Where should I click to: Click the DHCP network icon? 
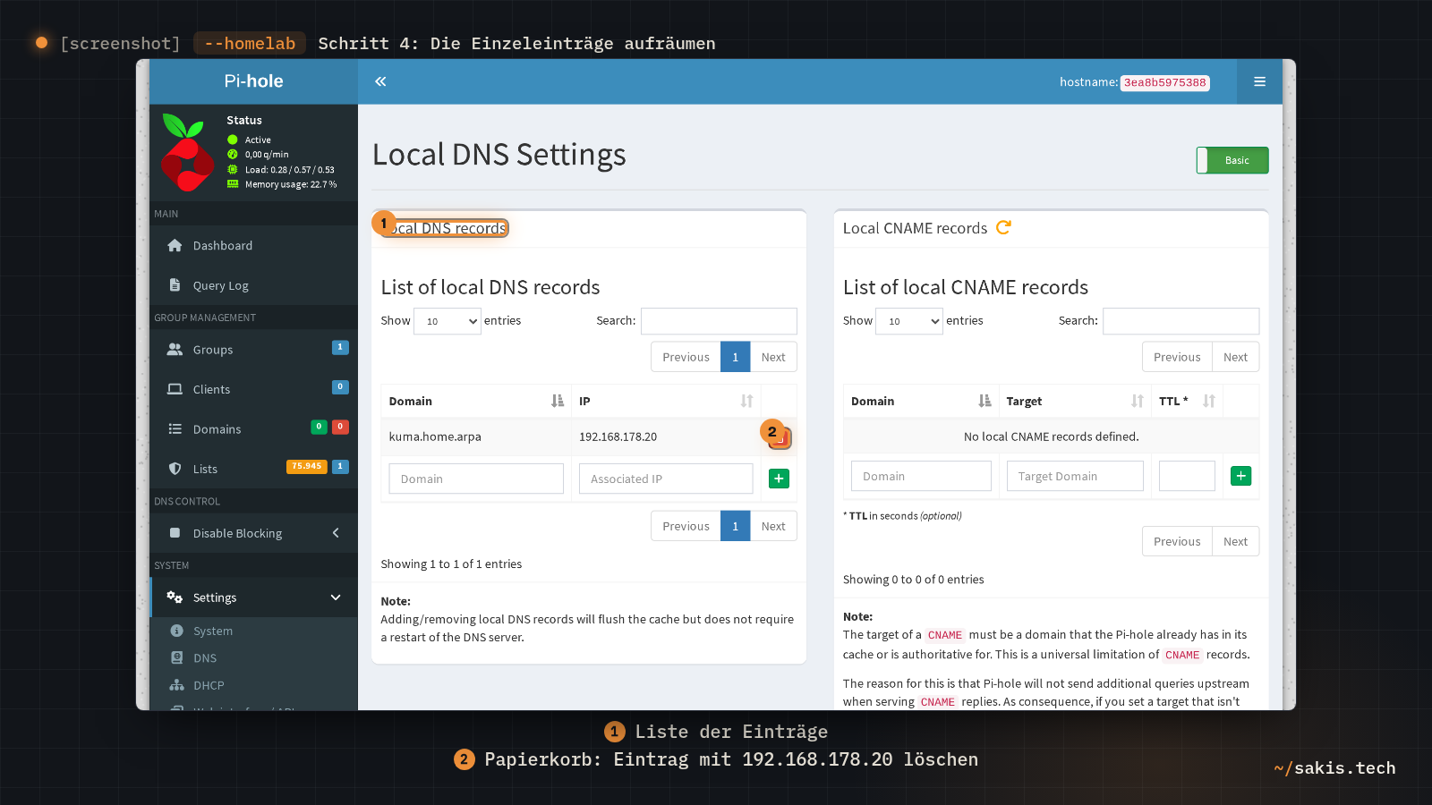click(177, 685)
